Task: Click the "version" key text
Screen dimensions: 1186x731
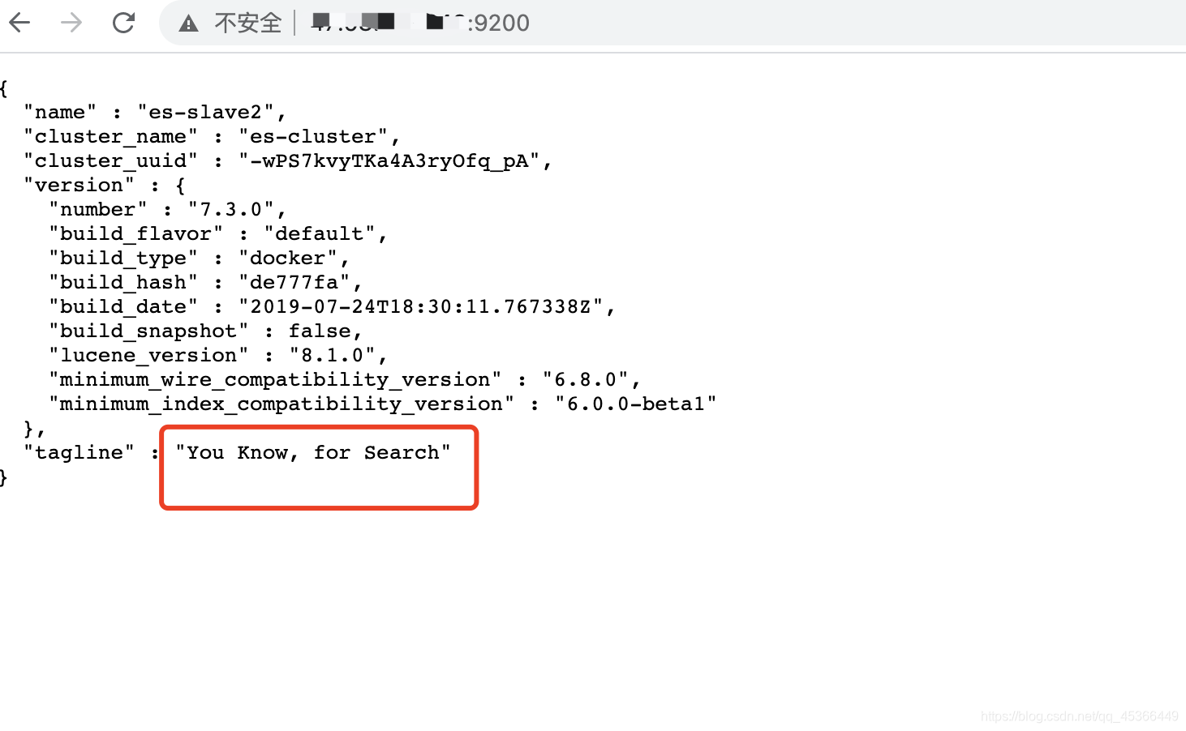Action: coord(79,185)
